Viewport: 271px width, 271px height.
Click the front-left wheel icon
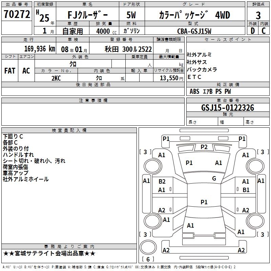pyautogui.click(x=153, y=166)
